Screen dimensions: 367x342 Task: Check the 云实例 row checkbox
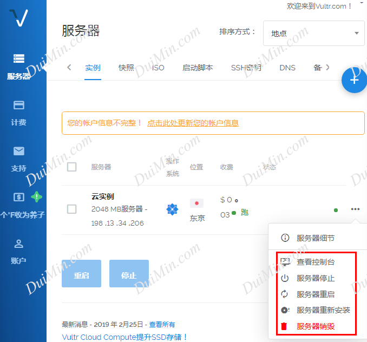pyautogui.click(x=71, y=209)
